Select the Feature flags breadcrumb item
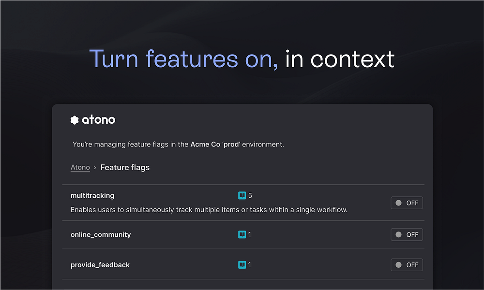Viewport: 484px width, 290px height. pos(125,167)
